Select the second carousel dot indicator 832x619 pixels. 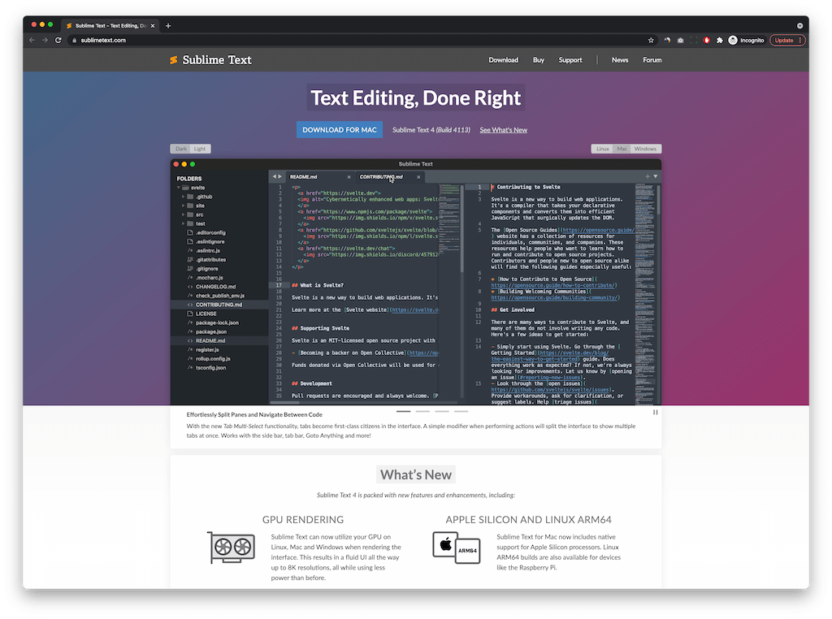[x=422, y=412]
